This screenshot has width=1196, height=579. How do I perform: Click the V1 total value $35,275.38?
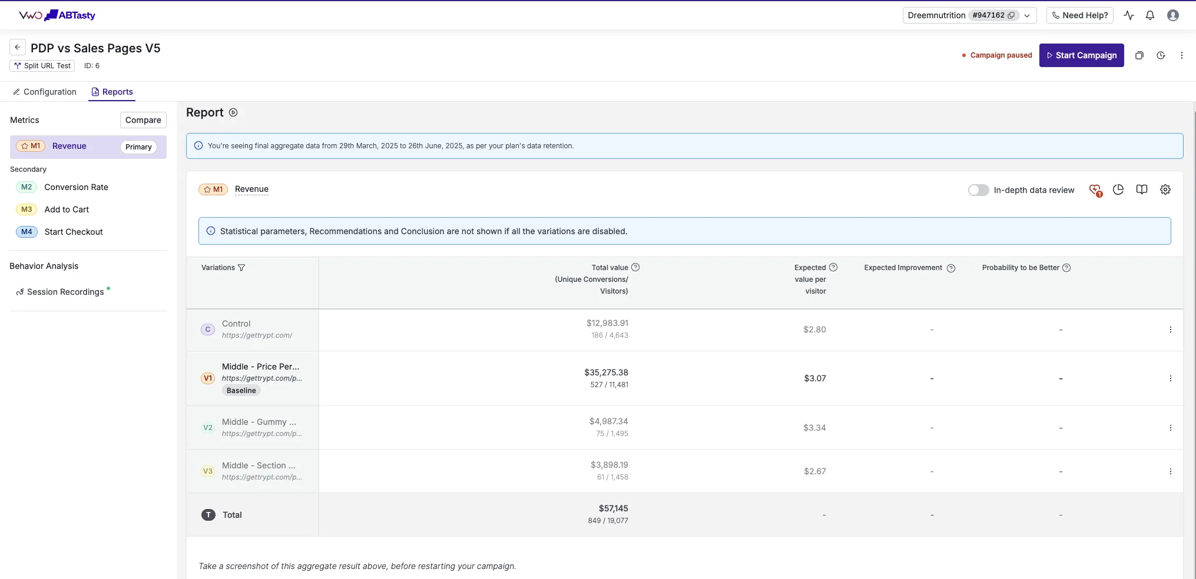coord(606,372)
